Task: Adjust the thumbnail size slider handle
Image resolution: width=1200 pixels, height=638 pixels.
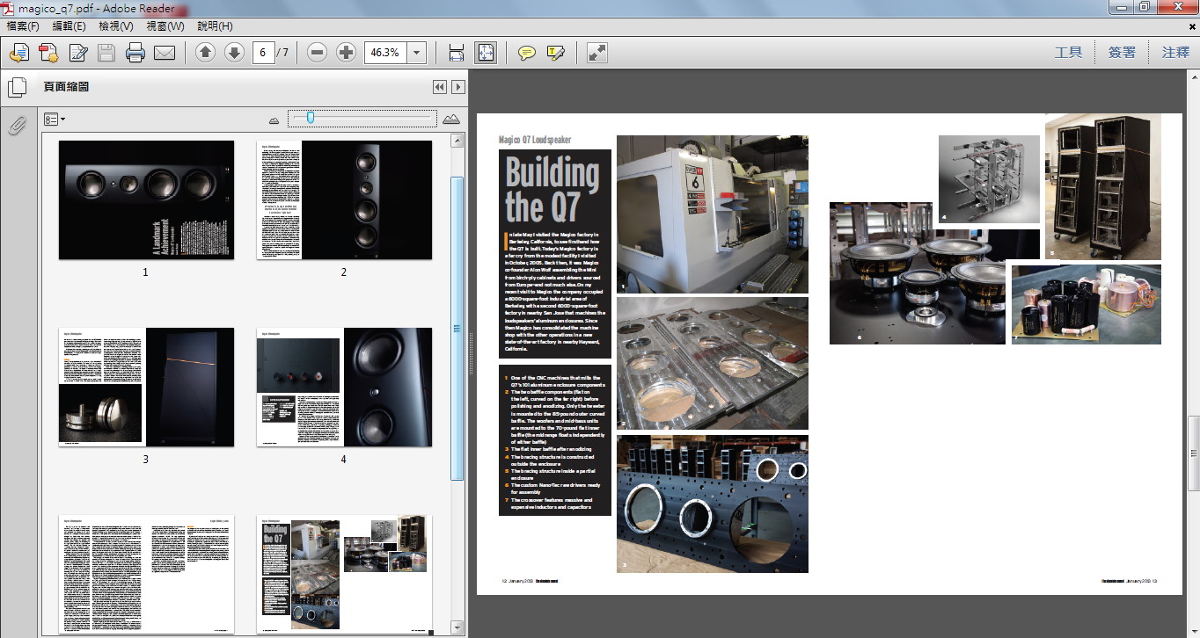Action: point(310,118)
